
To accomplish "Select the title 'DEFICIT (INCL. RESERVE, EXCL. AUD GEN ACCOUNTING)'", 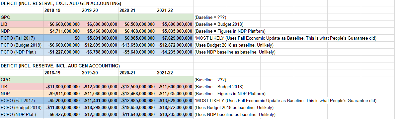I will (x=61, y=4).
